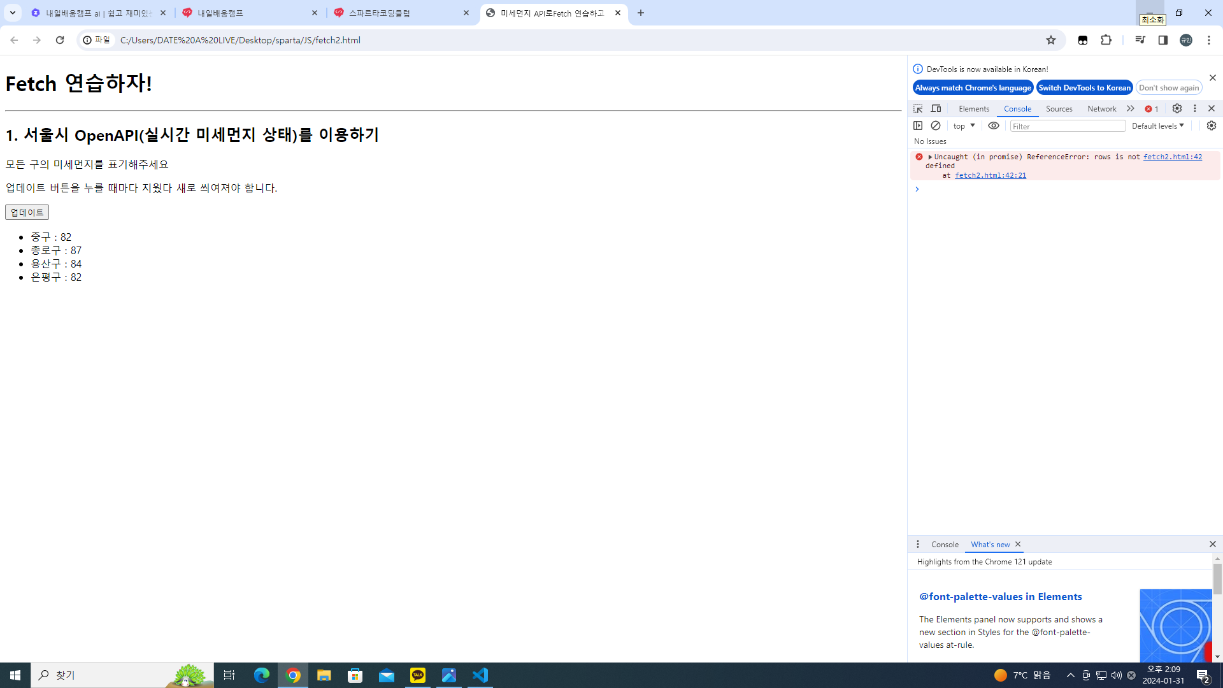Open DevTools customize menu (three dots)
The image size is (1223, 688).
[x=1195, y=108]
